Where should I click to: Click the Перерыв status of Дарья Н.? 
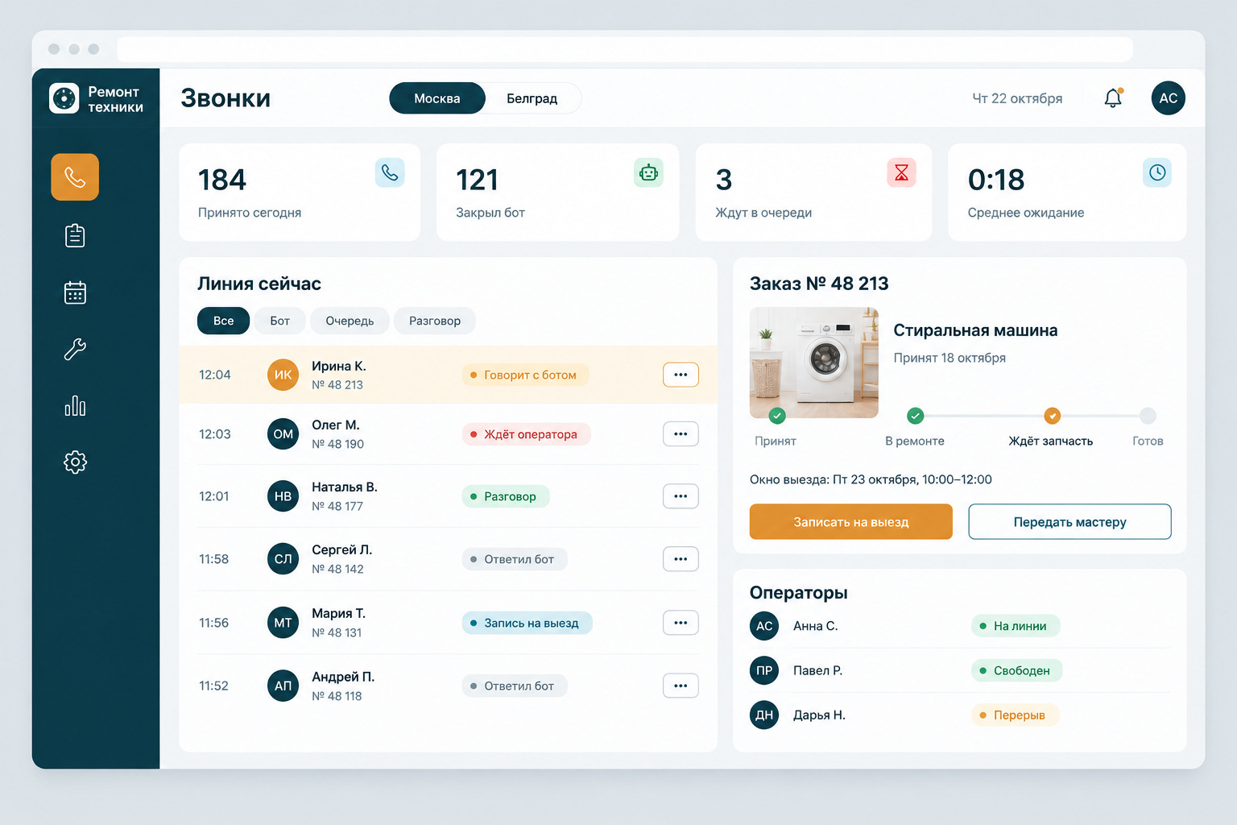click(1015, 715)
